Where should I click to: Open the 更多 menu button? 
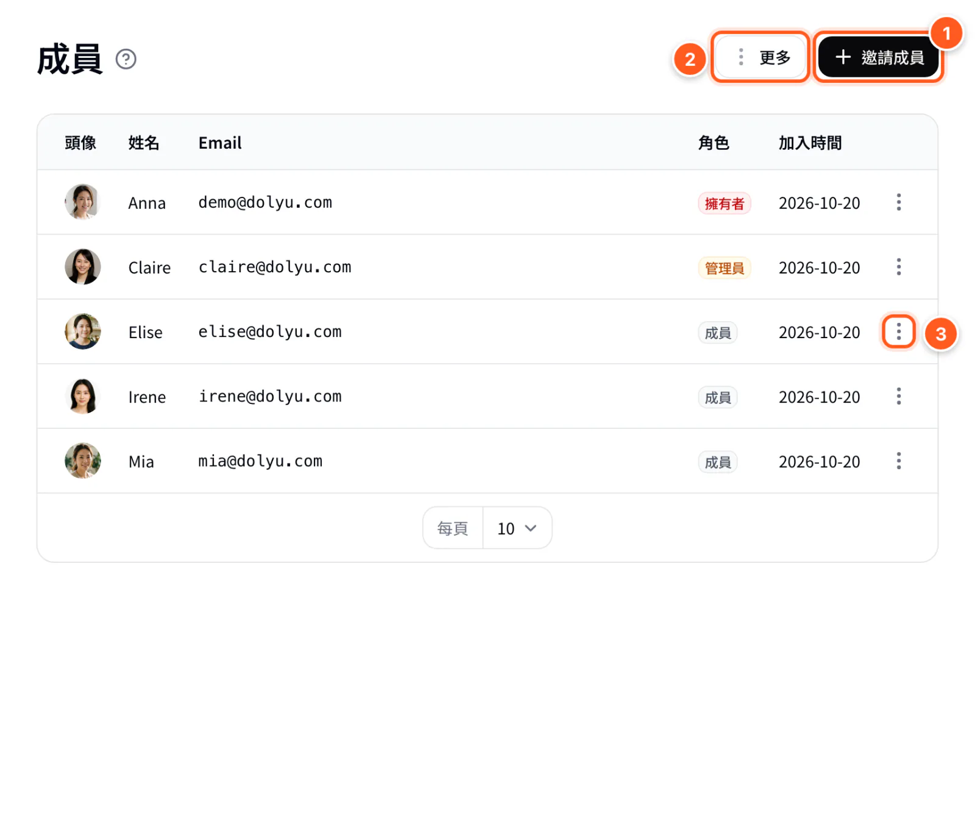(760, 57)
